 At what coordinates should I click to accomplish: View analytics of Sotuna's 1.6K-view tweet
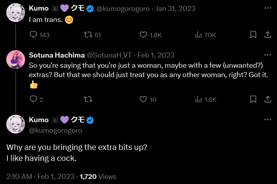click(198, 99)
